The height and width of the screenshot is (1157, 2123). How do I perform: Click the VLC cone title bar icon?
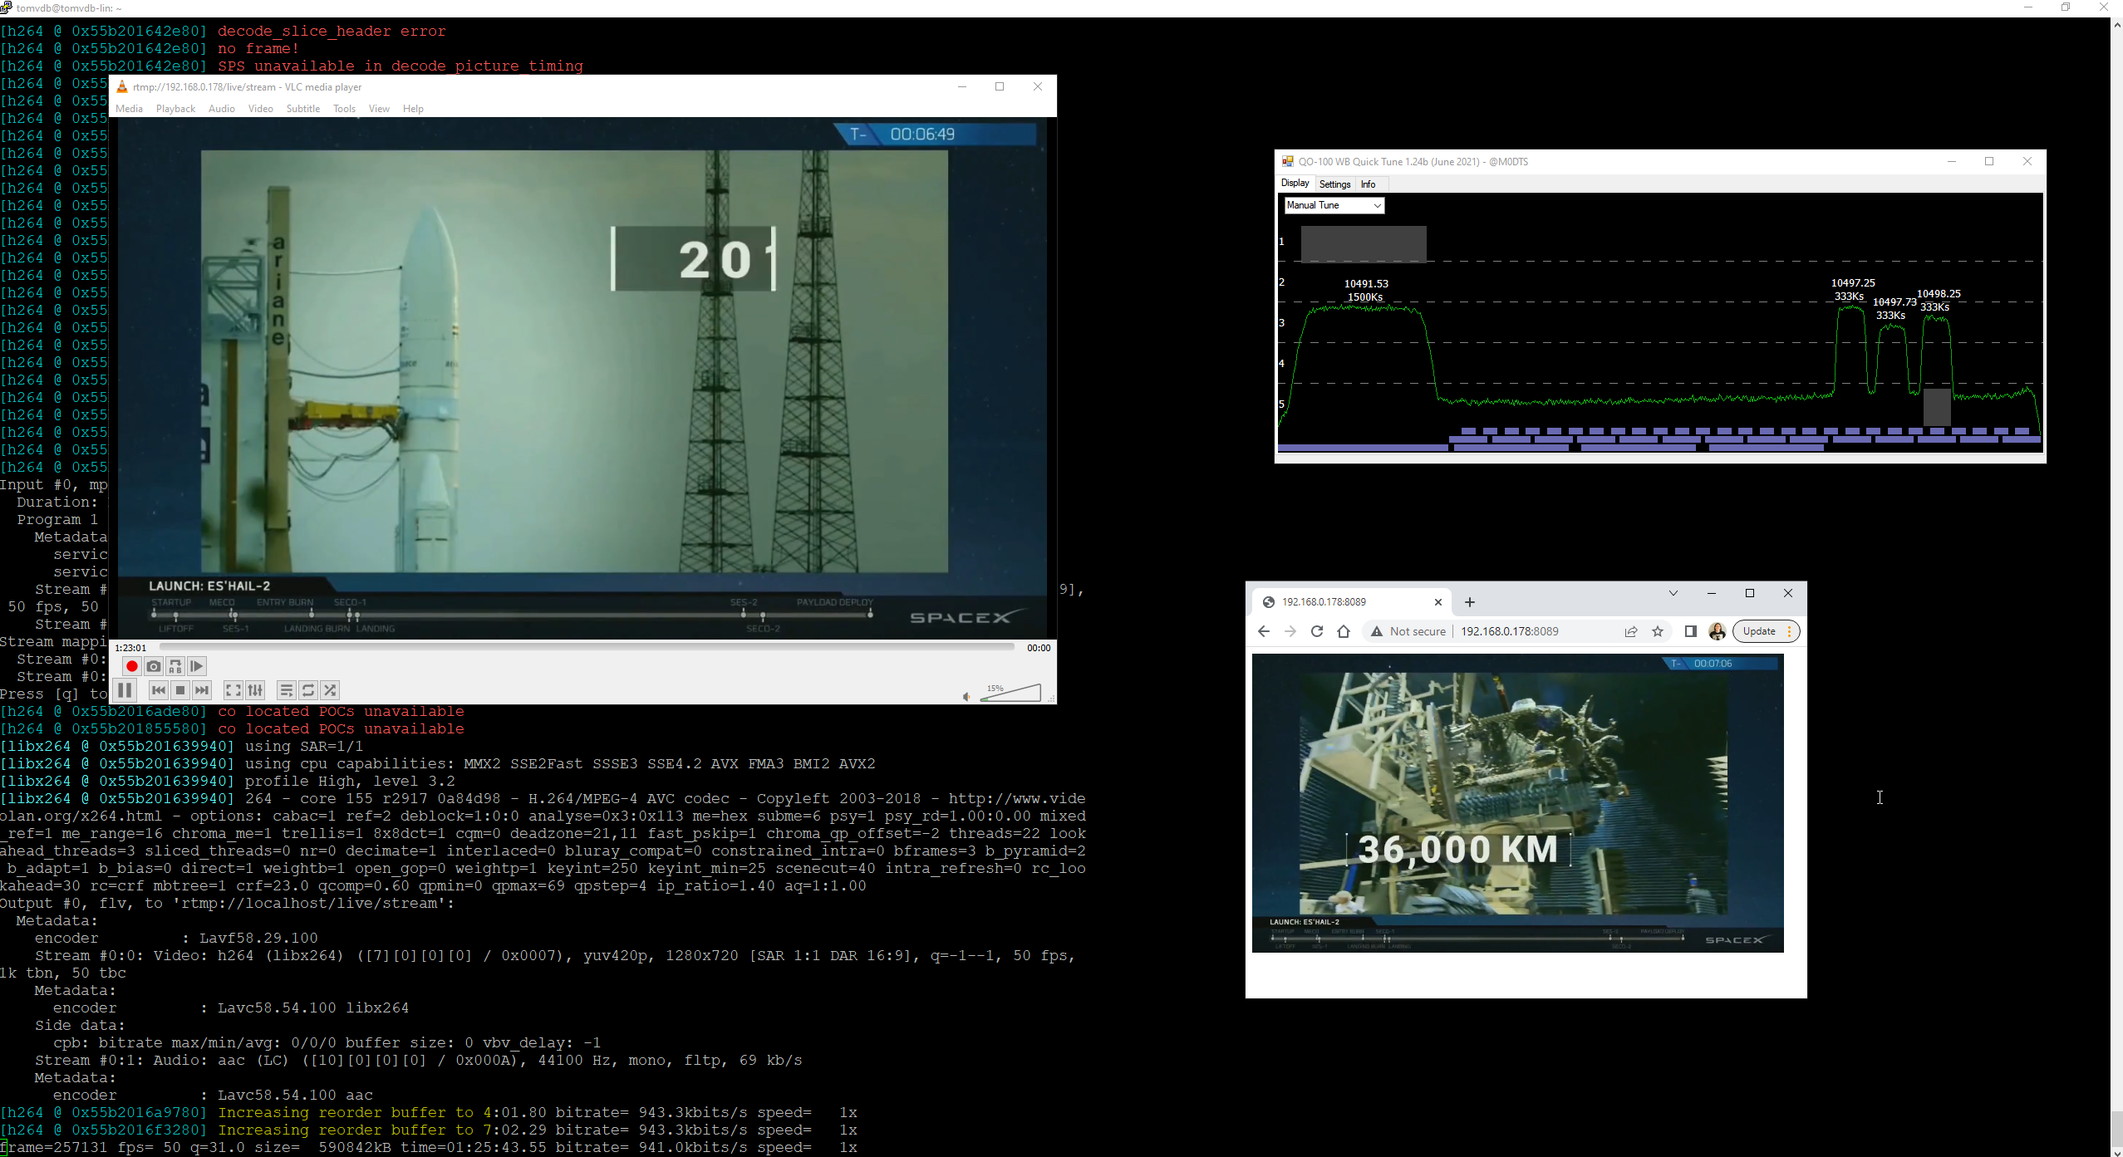[122, 86]
